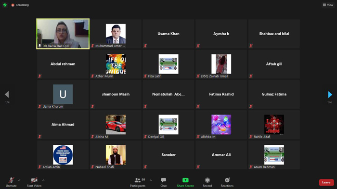Click the red Recording indicator

tap(20, 5)
